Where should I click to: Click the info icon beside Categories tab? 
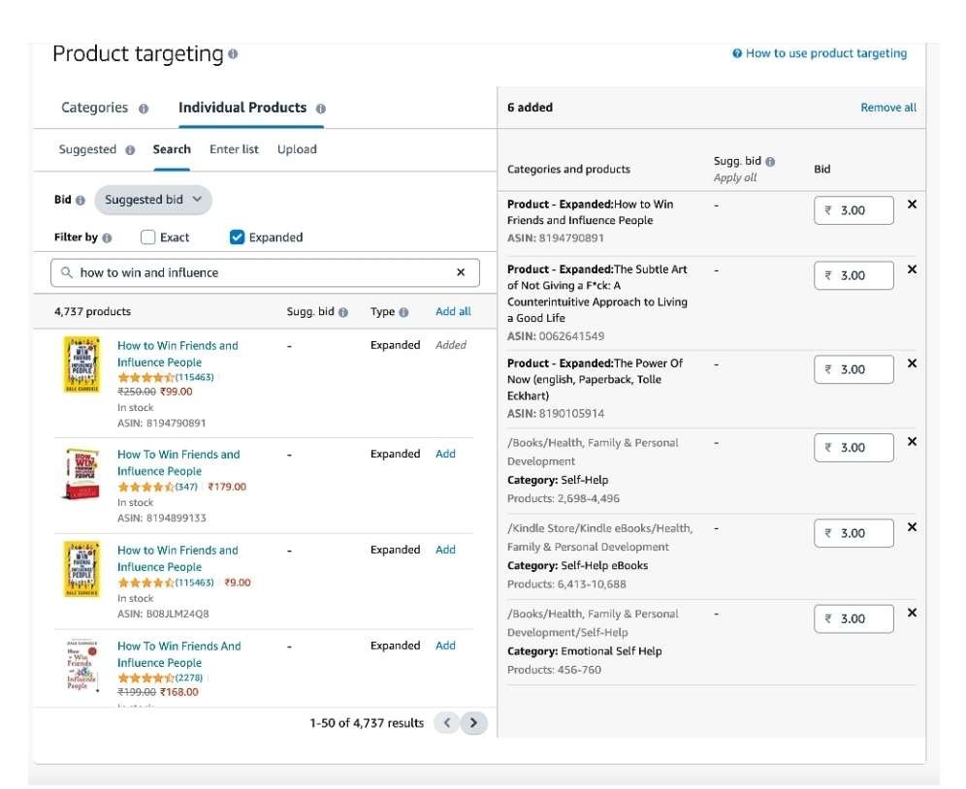[144, 109]
